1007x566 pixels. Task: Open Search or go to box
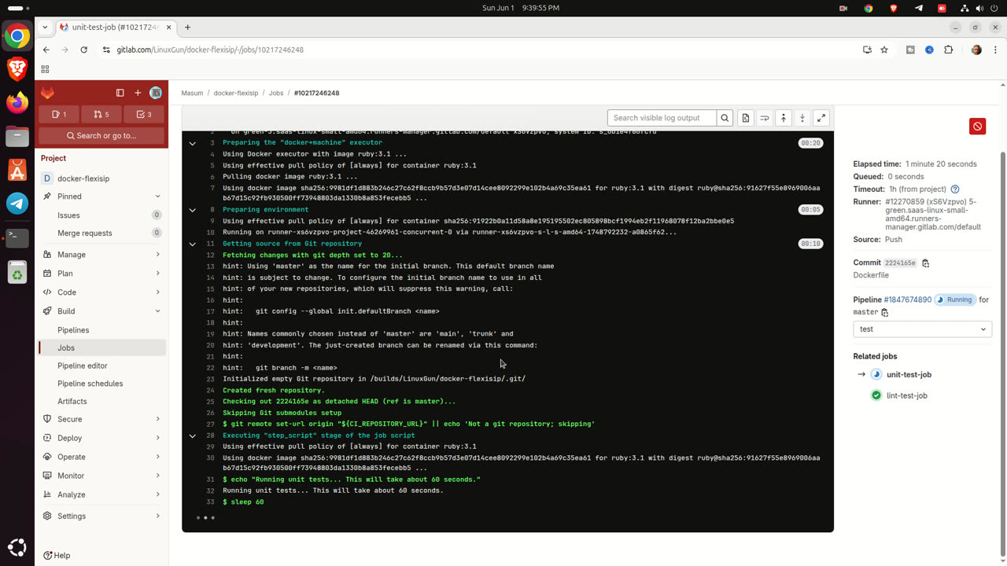coord(101,135)
